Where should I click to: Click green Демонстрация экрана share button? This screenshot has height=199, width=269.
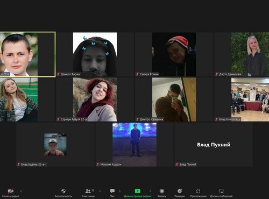[x=138, y=193]
